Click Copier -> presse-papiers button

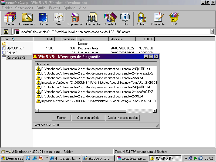click(123, 118)
